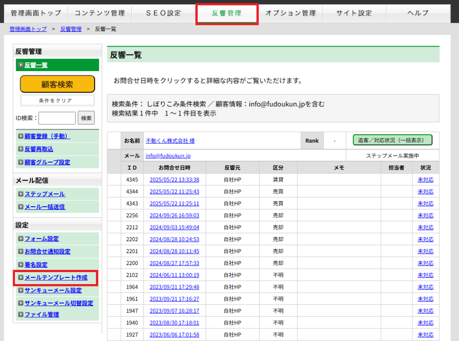
Task: Click arrow icon next to ファイル管理
Action: click(21, 315)
